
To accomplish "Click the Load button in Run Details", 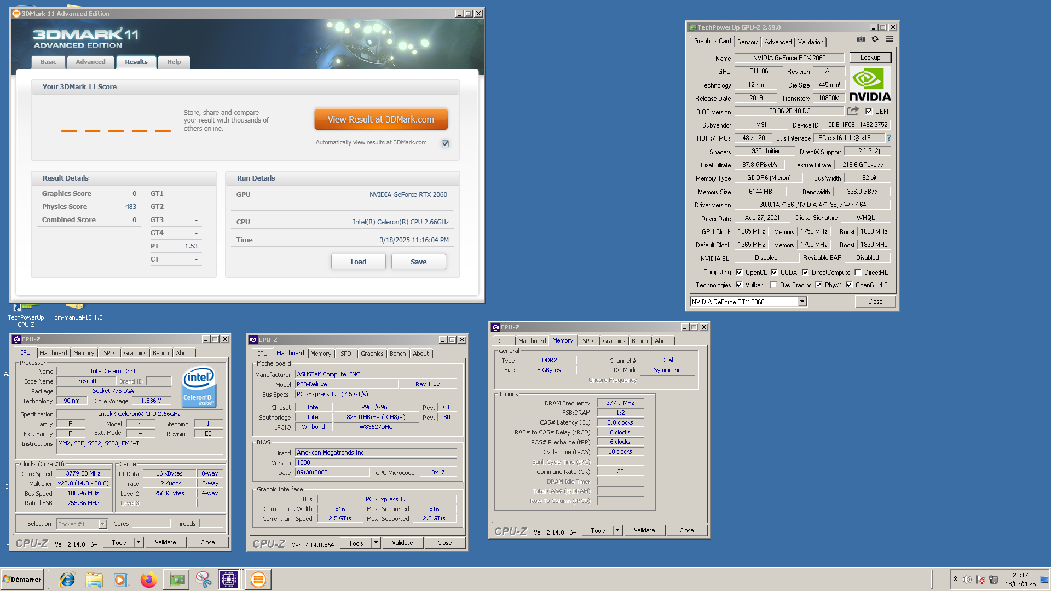I will pos(359,262).
